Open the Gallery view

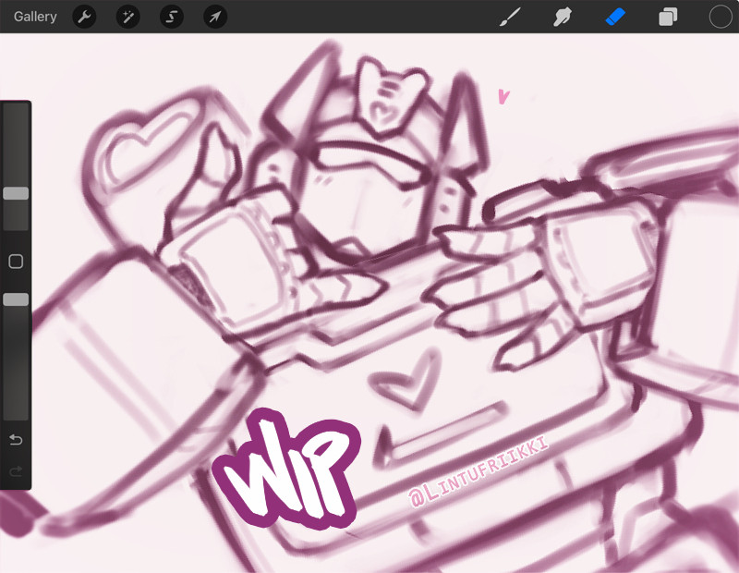(35, 17)
